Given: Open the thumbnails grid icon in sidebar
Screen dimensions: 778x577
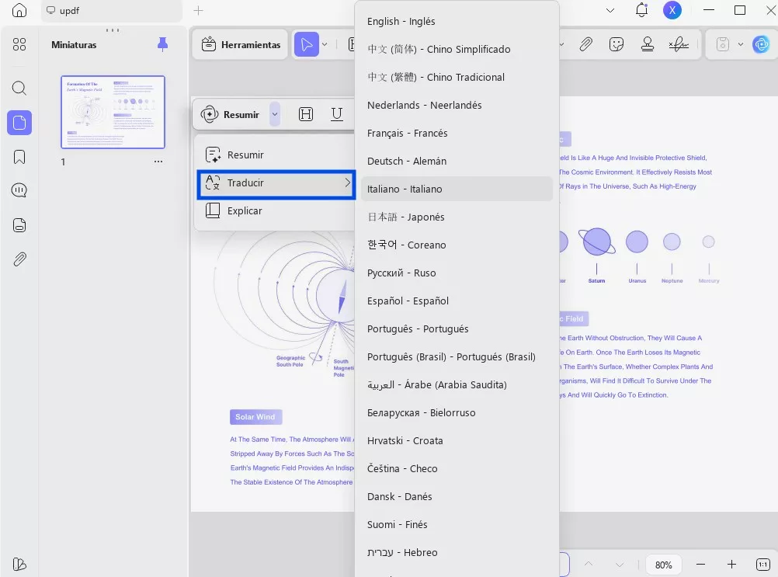Looking at the screenshot, I should tap(19, 44).
